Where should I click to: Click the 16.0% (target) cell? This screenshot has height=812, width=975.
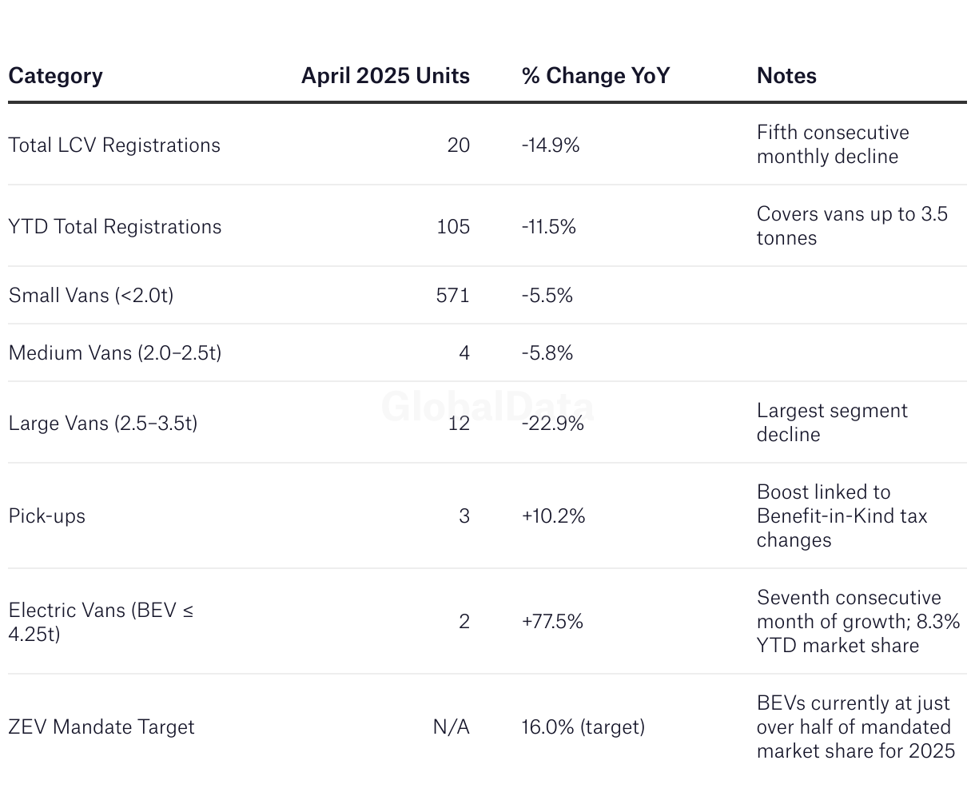pyautogui.click(x=583, y=726)
